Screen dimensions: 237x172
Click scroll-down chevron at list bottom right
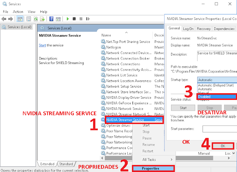click(x=234, y=153)
